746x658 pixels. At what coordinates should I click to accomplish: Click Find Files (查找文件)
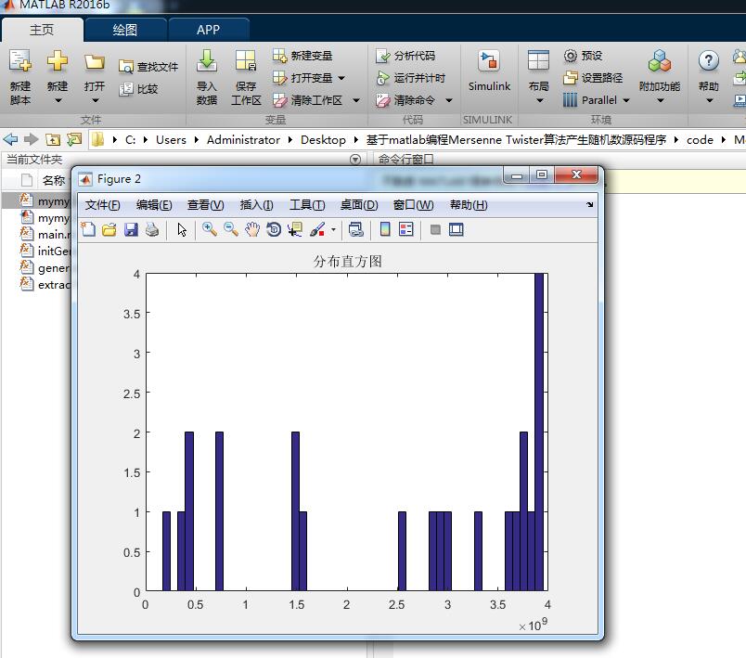(x=148, y=67)
